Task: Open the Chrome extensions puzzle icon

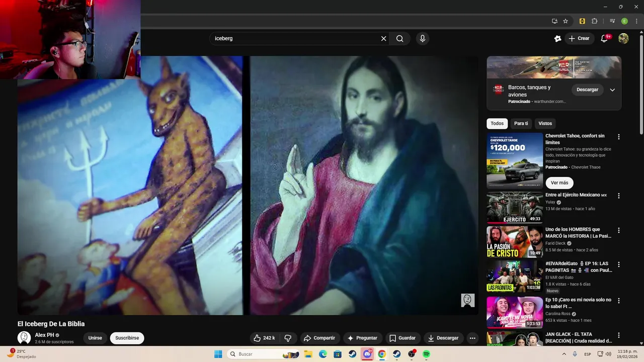Action: point(594,21)
